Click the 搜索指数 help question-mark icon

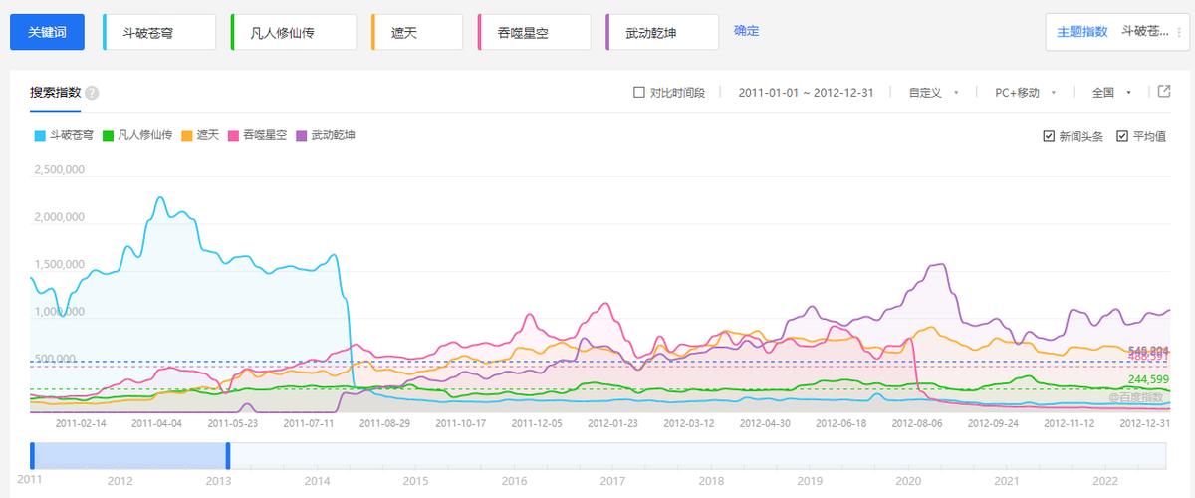point(92,93)
